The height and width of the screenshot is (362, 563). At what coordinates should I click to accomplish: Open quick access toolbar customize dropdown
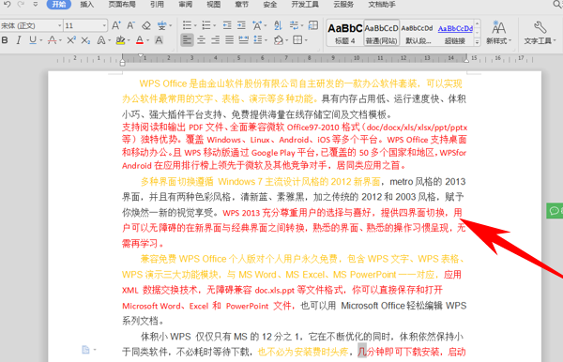tap(36, 5)
